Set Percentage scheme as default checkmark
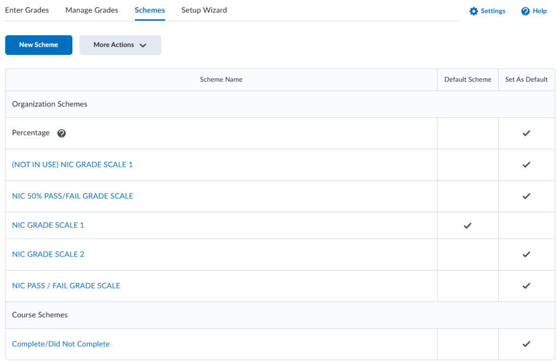The height and width of the screenshot is (362, 557). coord(526,133)
